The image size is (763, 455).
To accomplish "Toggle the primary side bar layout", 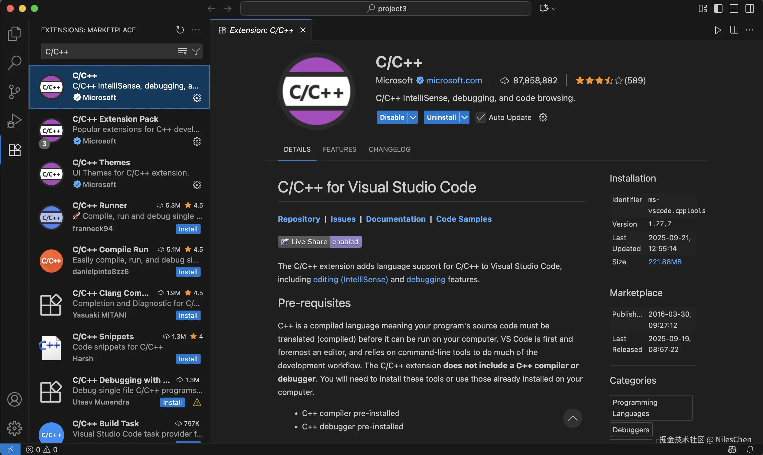I will pos(718,8).
